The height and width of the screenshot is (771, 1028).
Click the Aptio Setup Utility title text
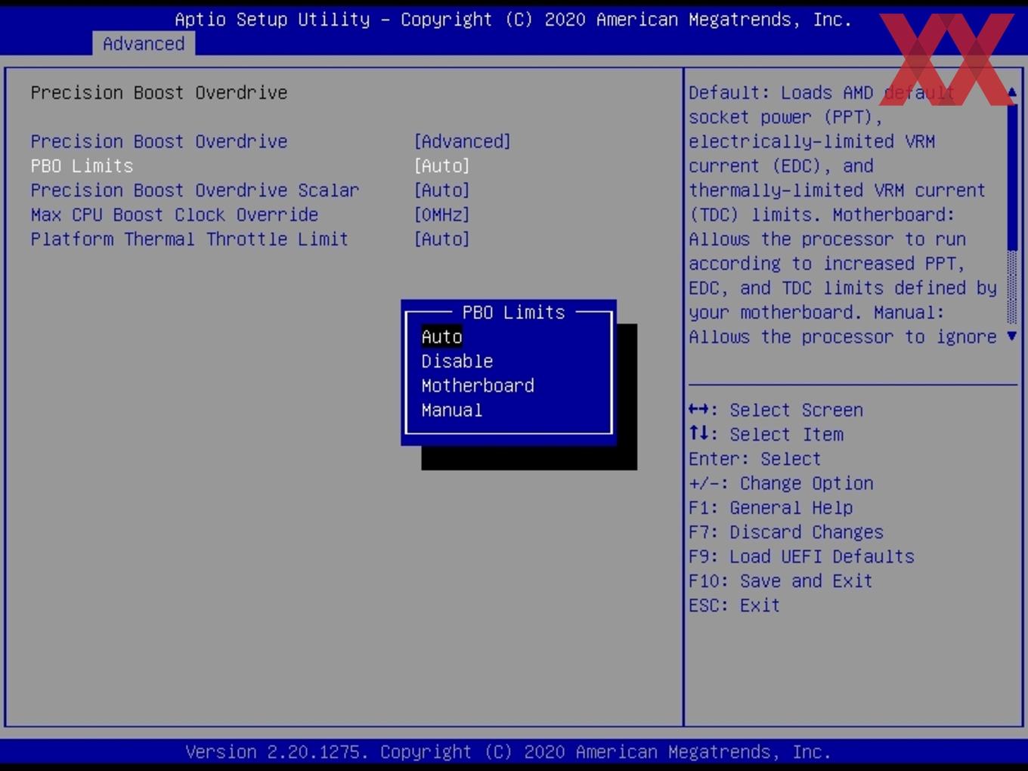[513, 20]
